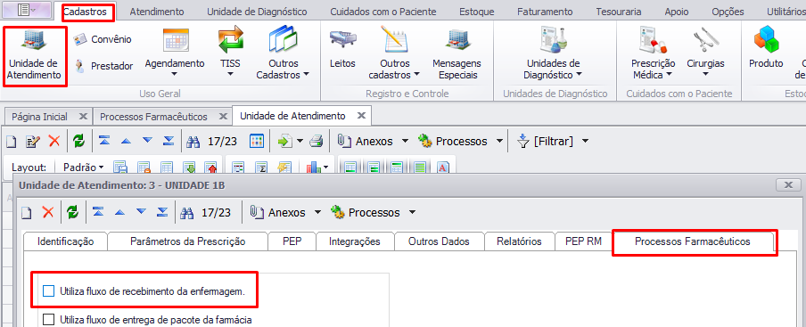The height and width of the screenshot is (327, 806).
Task: Open the Faturamento ribbon tab
Action: pos(545,12)
